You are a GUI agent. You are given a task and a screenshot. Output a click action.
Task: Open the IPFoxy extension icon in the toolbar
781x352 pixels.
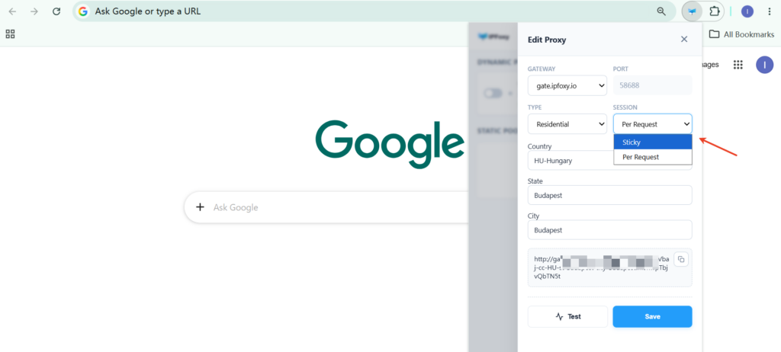[x=692, y=11]
